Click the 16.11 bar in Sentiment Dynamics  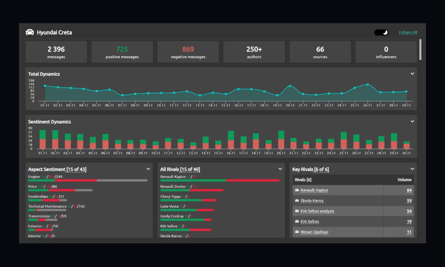coord(231,140)
